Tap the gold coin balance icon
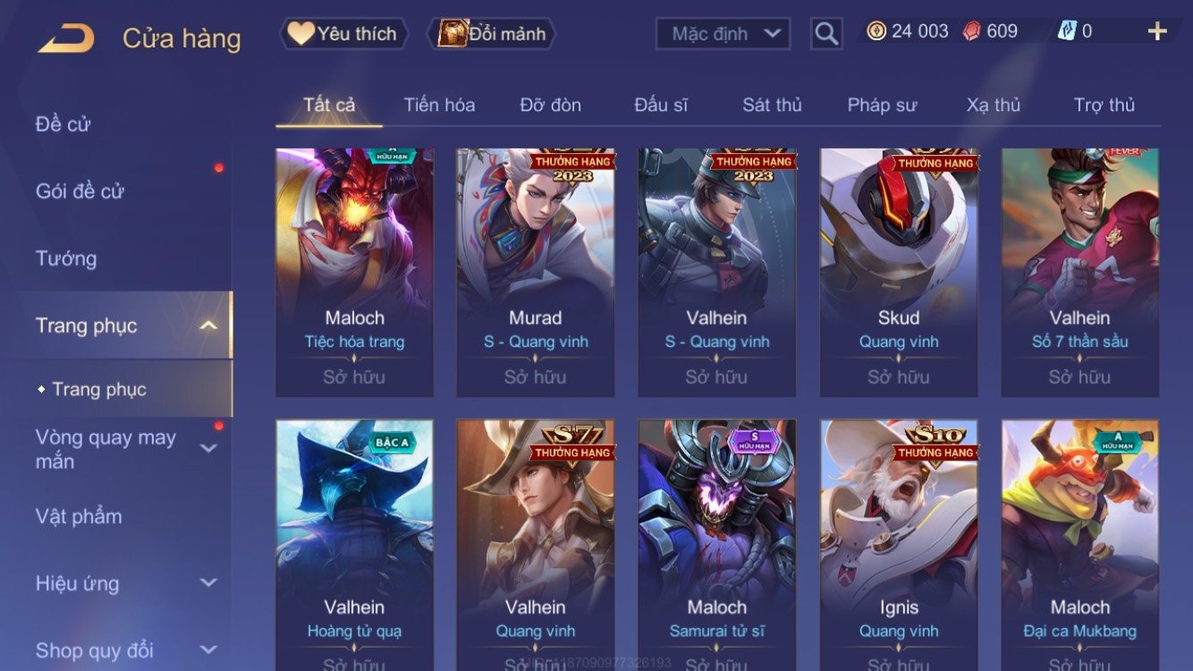The image size is (1193, 671). pos(876,31)
